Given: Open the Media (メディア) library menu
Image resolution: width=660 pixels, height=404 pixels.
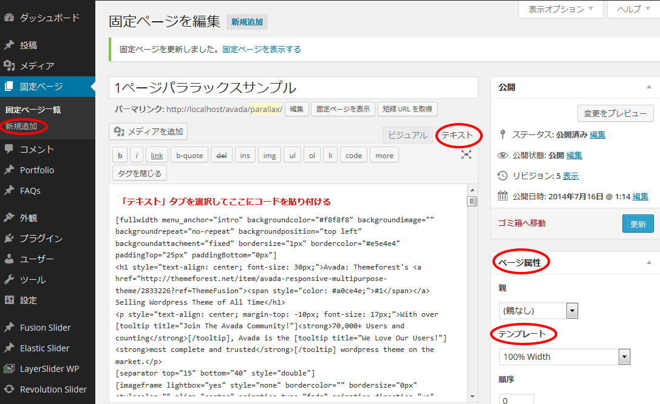Looking at the screenshot, I should [x=36, y=65].
